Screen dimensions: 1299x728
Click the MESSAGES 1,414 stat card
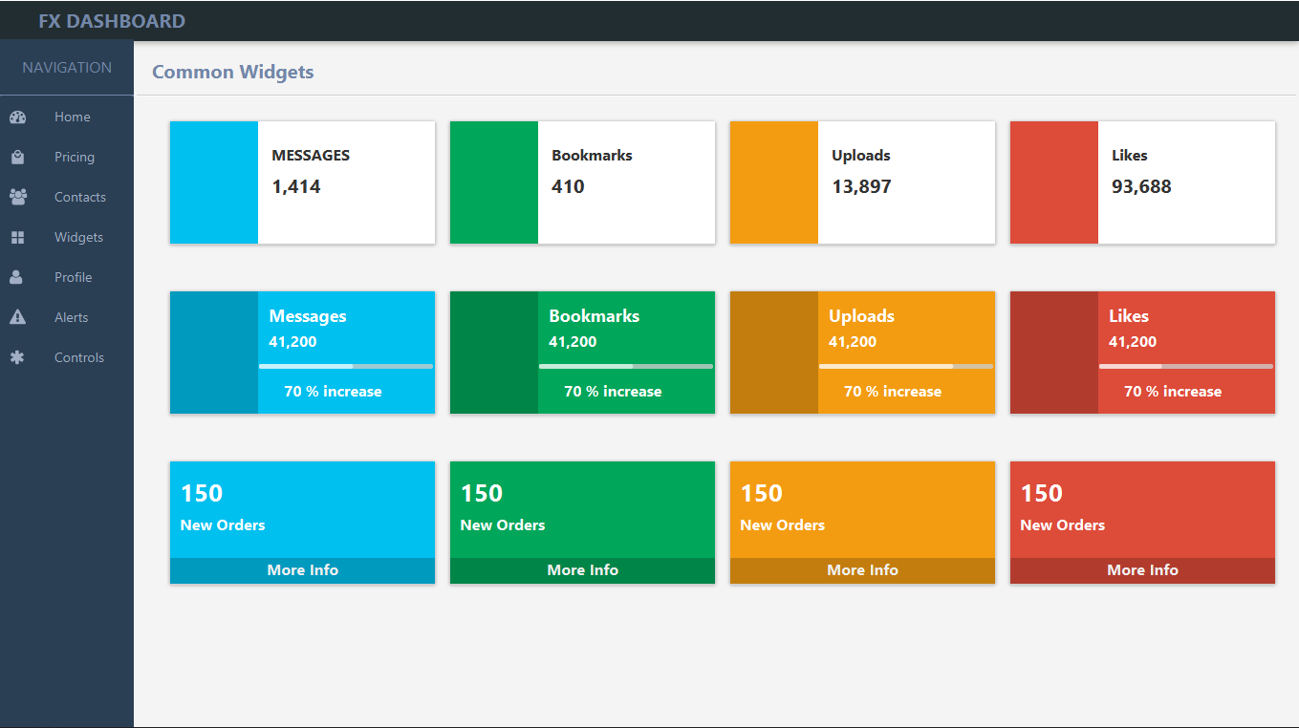302,182
